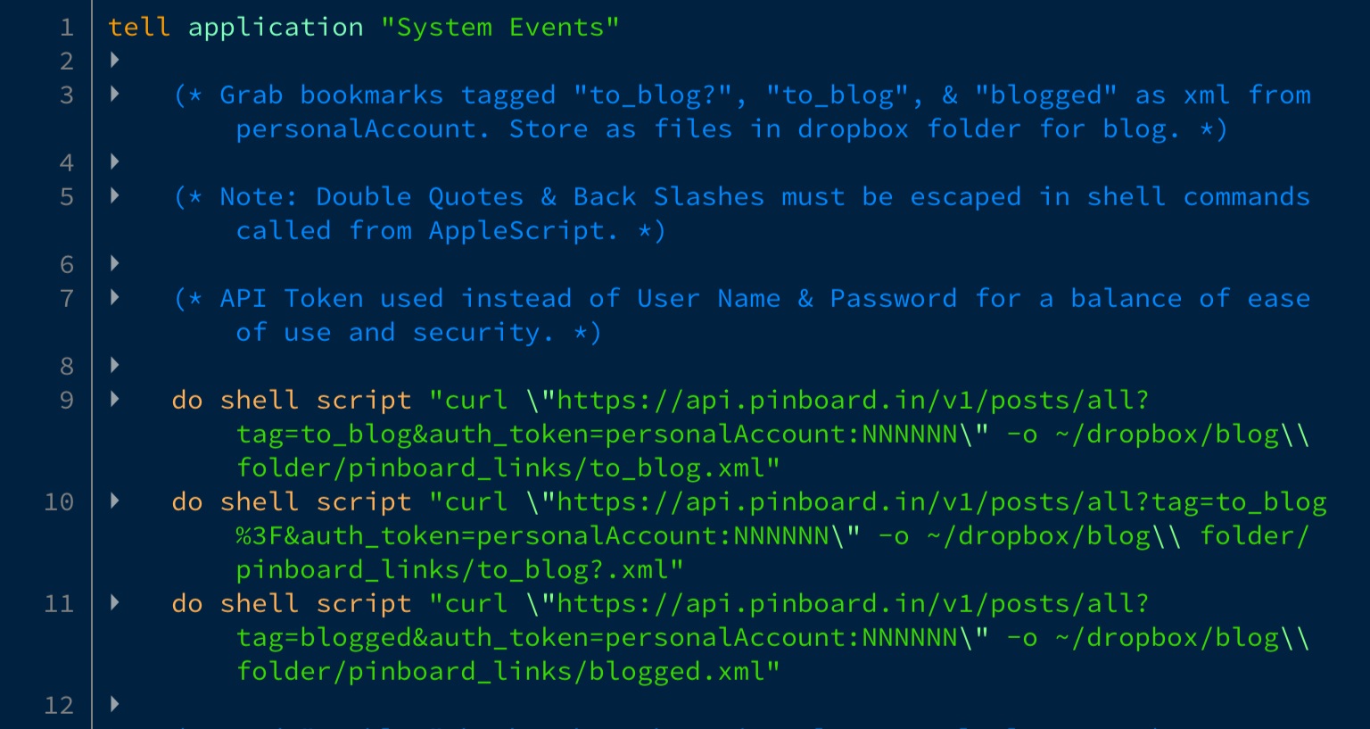Click the "application" keyword on line 1
Screen dimensions: 1370x729
coord(276,28)
